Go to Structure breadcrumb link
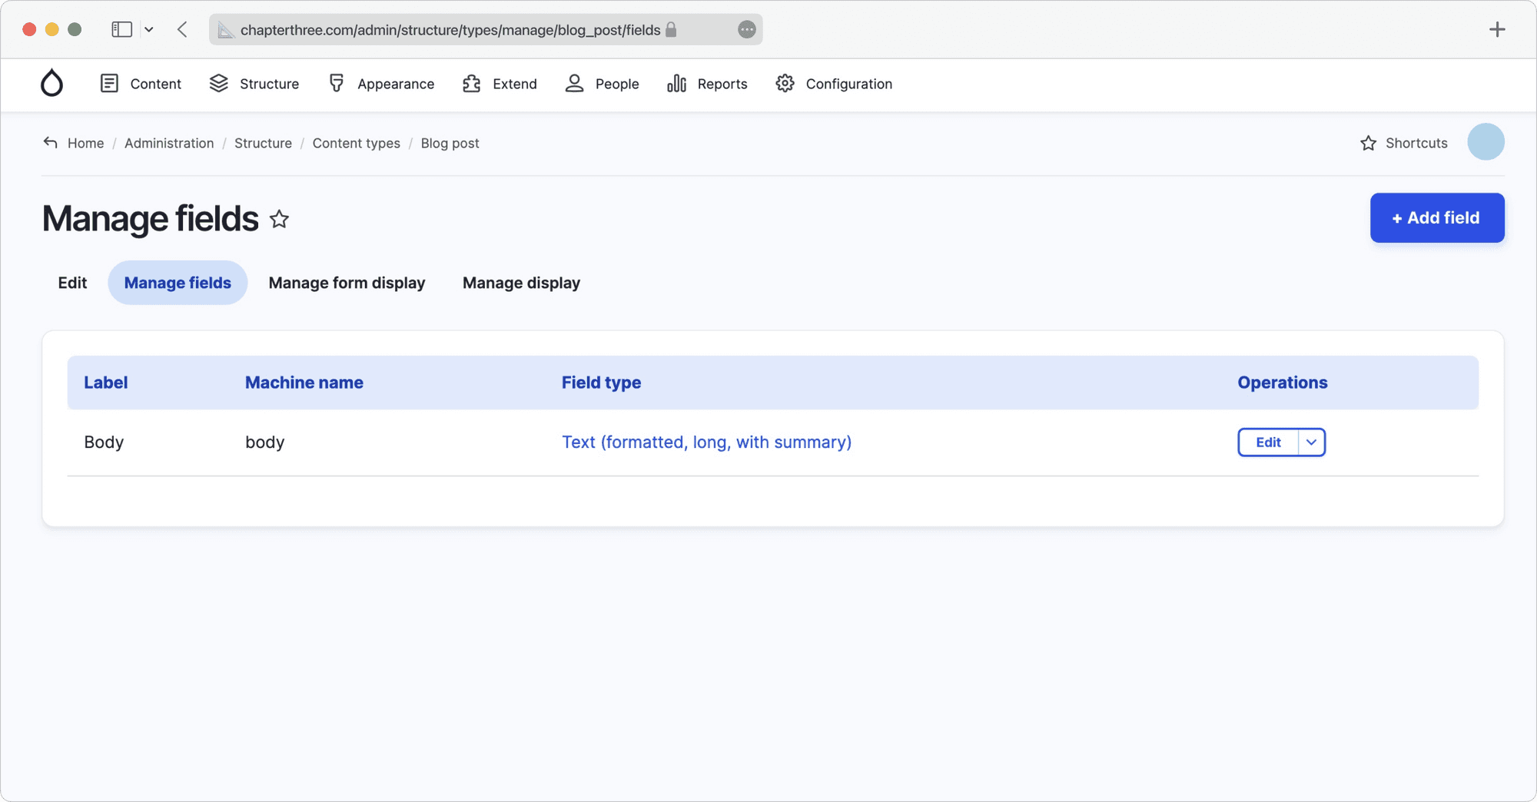 point(263,143)
